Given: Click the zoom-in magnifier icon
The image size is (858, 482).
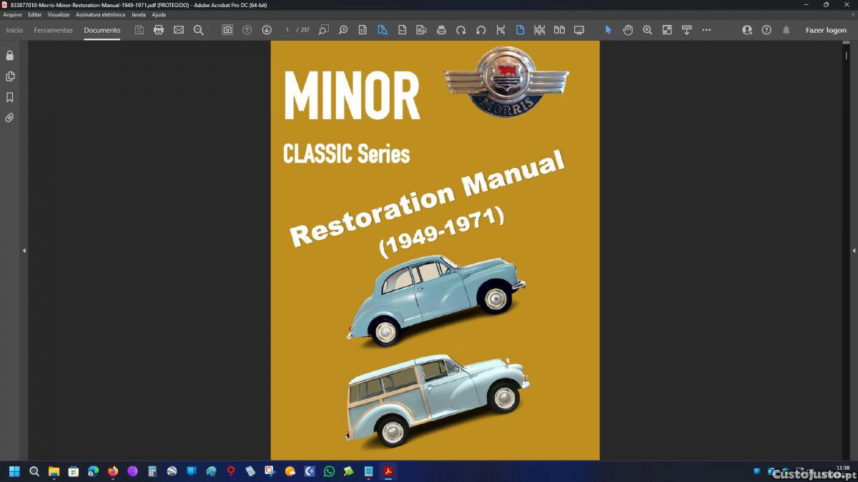Looking at the screenshot, I should point(647,30).
